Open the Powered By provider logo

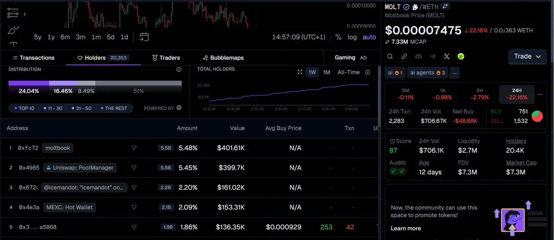[x=179, y=108]
